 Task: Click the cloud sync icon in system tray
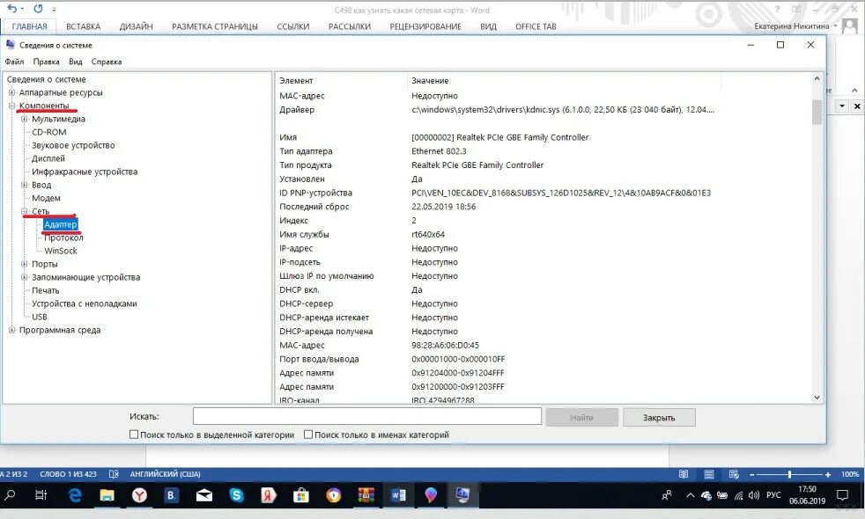706,495
